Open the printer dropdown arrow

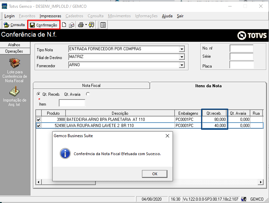86,25
